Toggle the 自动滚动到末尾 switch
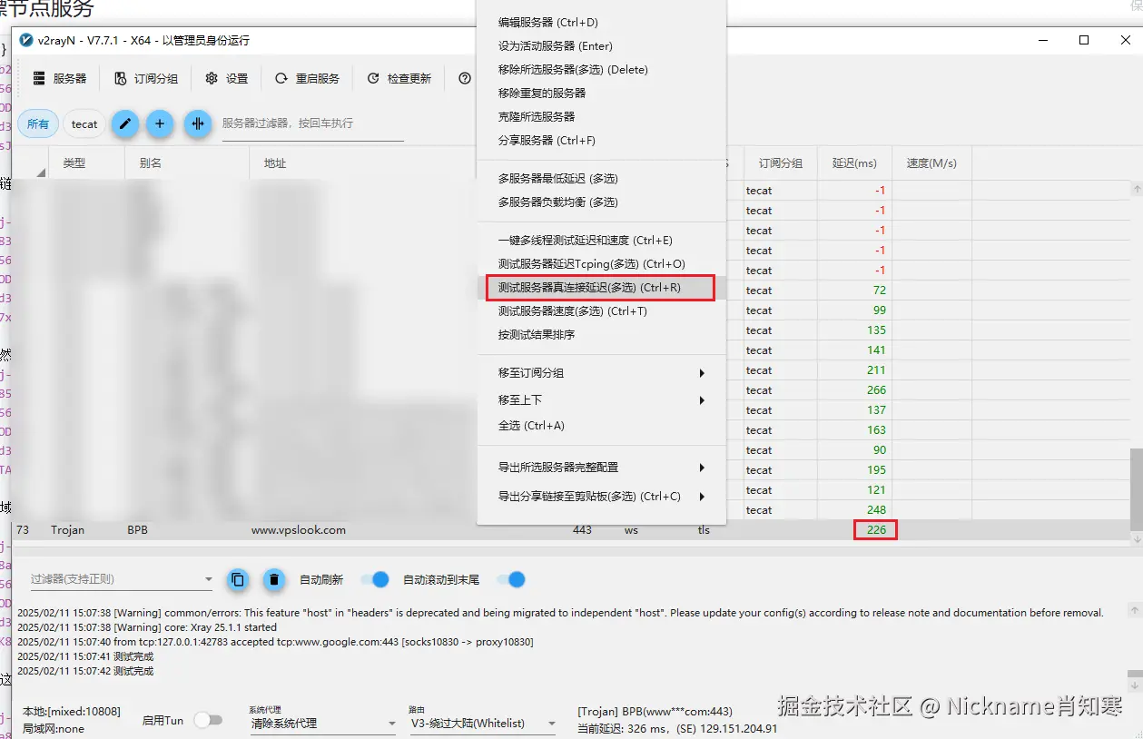Screen dimensions: 1143x739 pos(511,579)
